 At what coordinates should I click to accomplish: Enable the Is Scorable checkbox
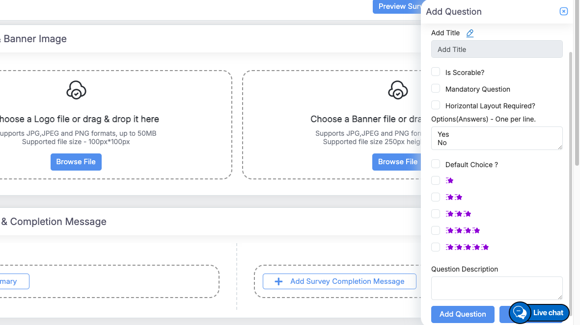436,72
